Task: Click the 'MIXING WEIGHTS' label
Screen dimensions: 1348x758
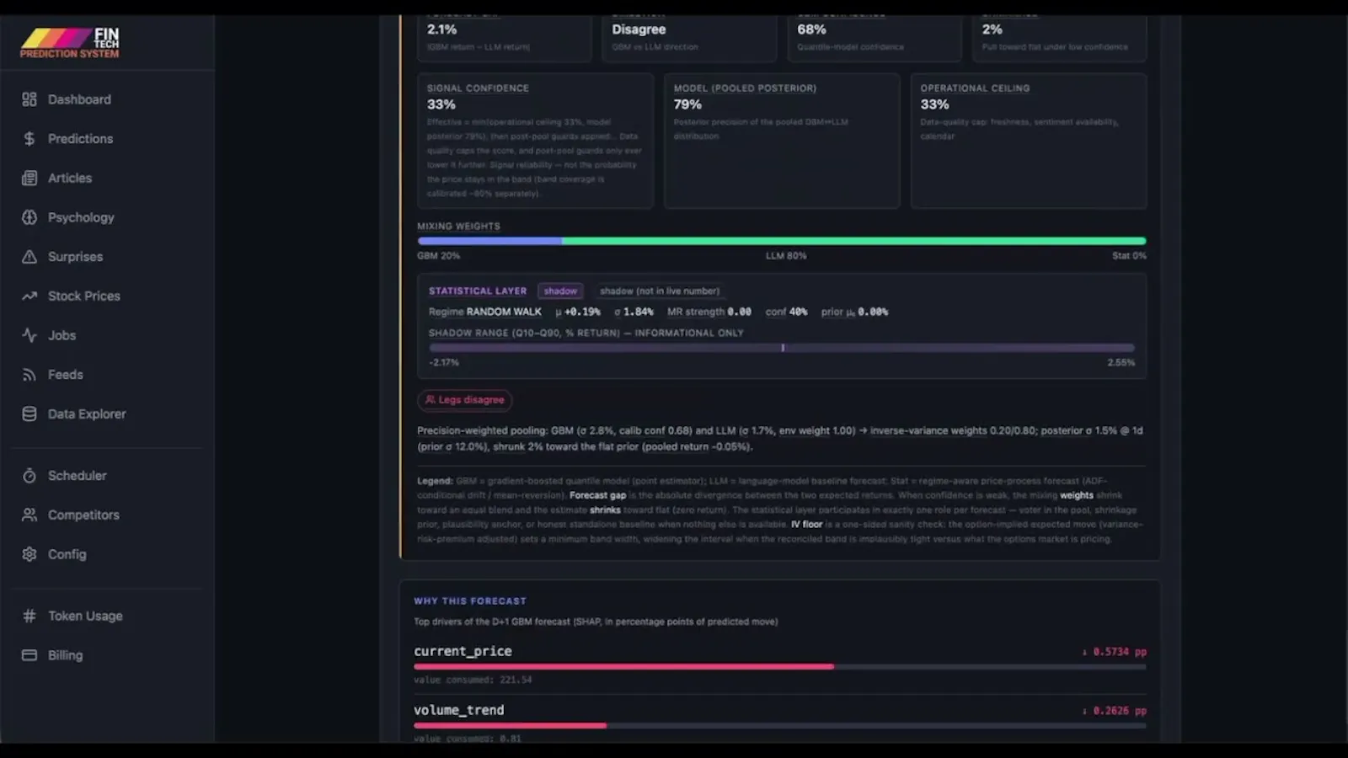Action: [458, 227]
